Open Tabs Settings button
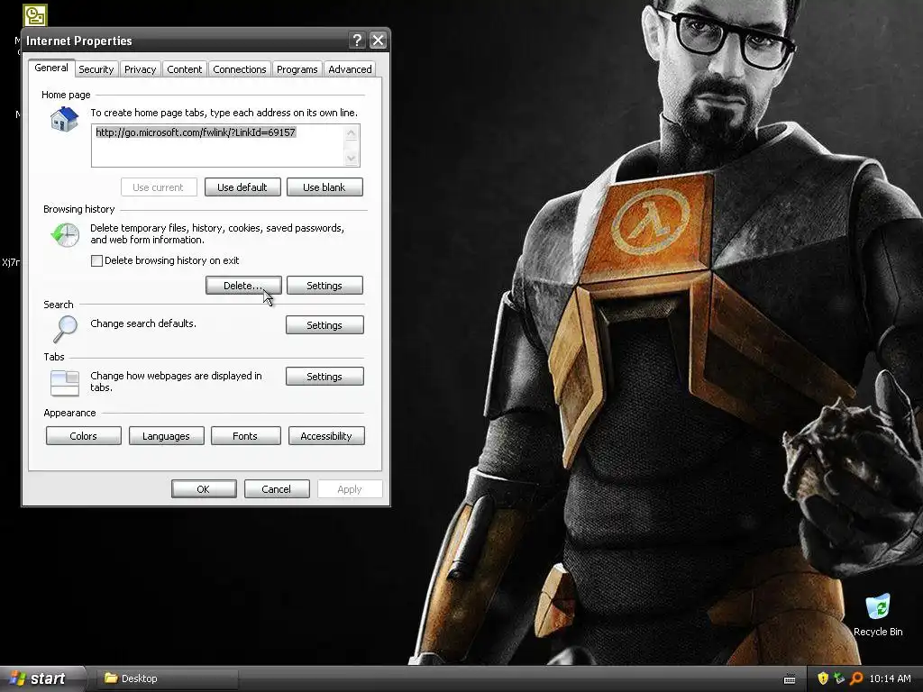Screen dimensions: 923x692 pyautogui.click(x=324, y=377)
